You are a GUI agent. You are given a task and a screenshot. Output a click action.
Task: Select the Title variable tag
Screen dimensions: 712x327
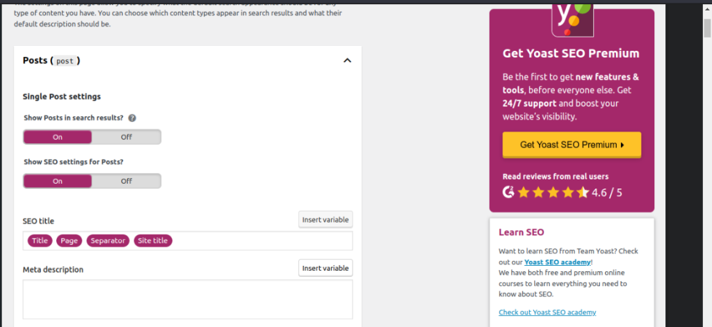click(x=40, y=241)
